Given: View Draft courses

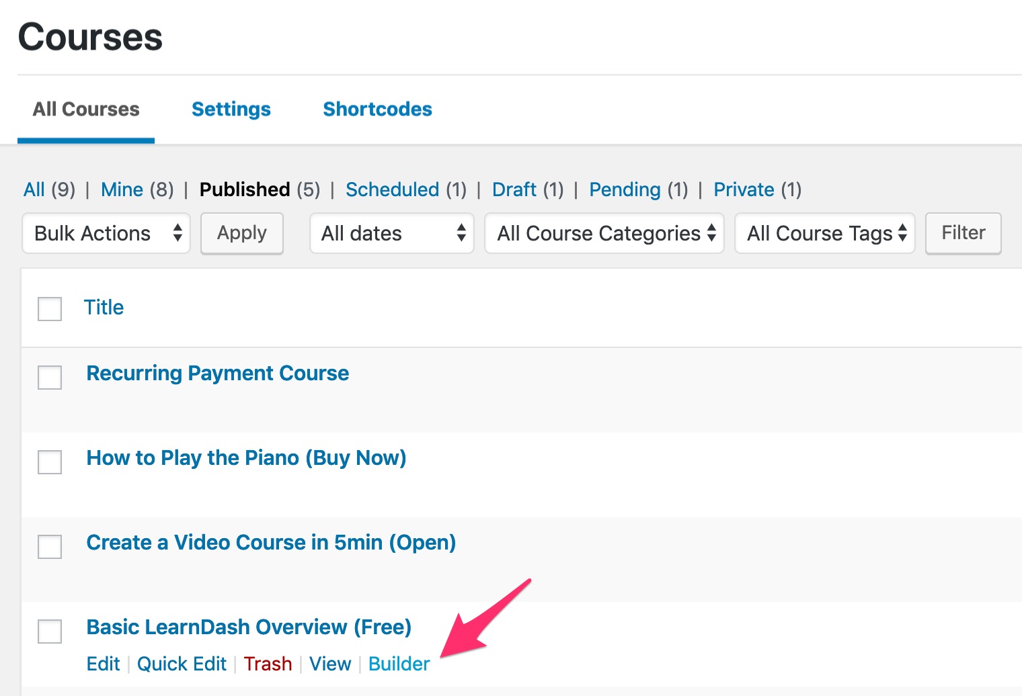Looking at the screenshot, I should (x=515, y=189).
